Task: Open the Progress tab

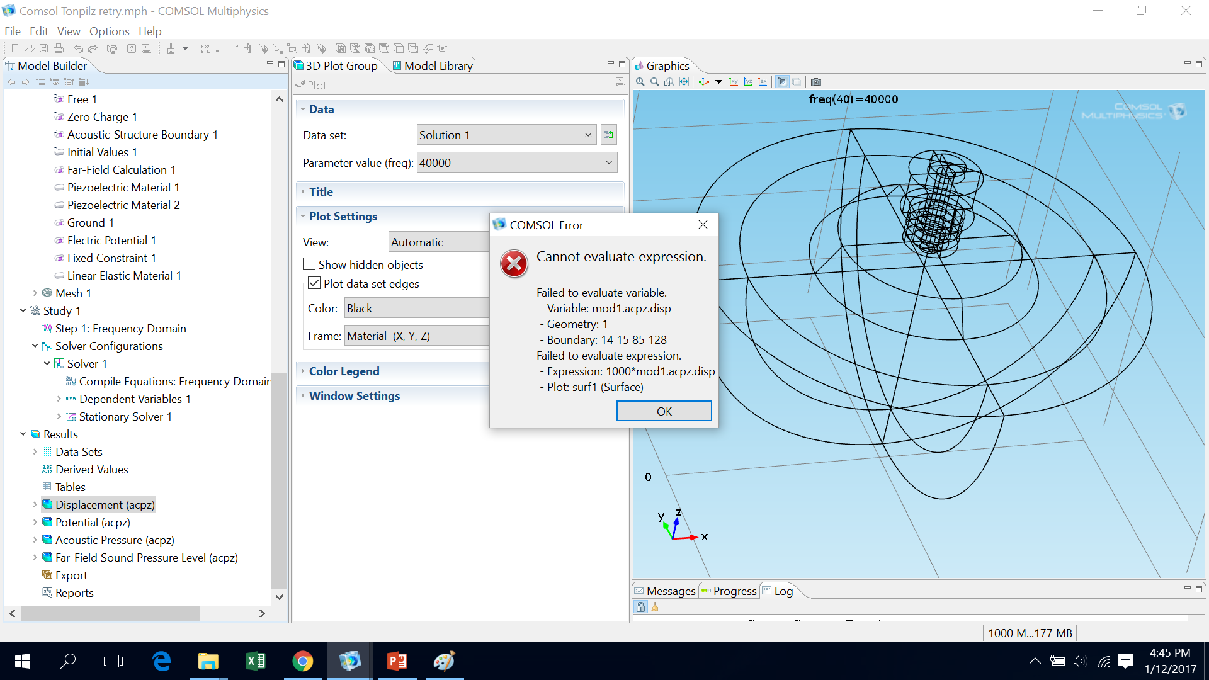Action: click(729, 591)
